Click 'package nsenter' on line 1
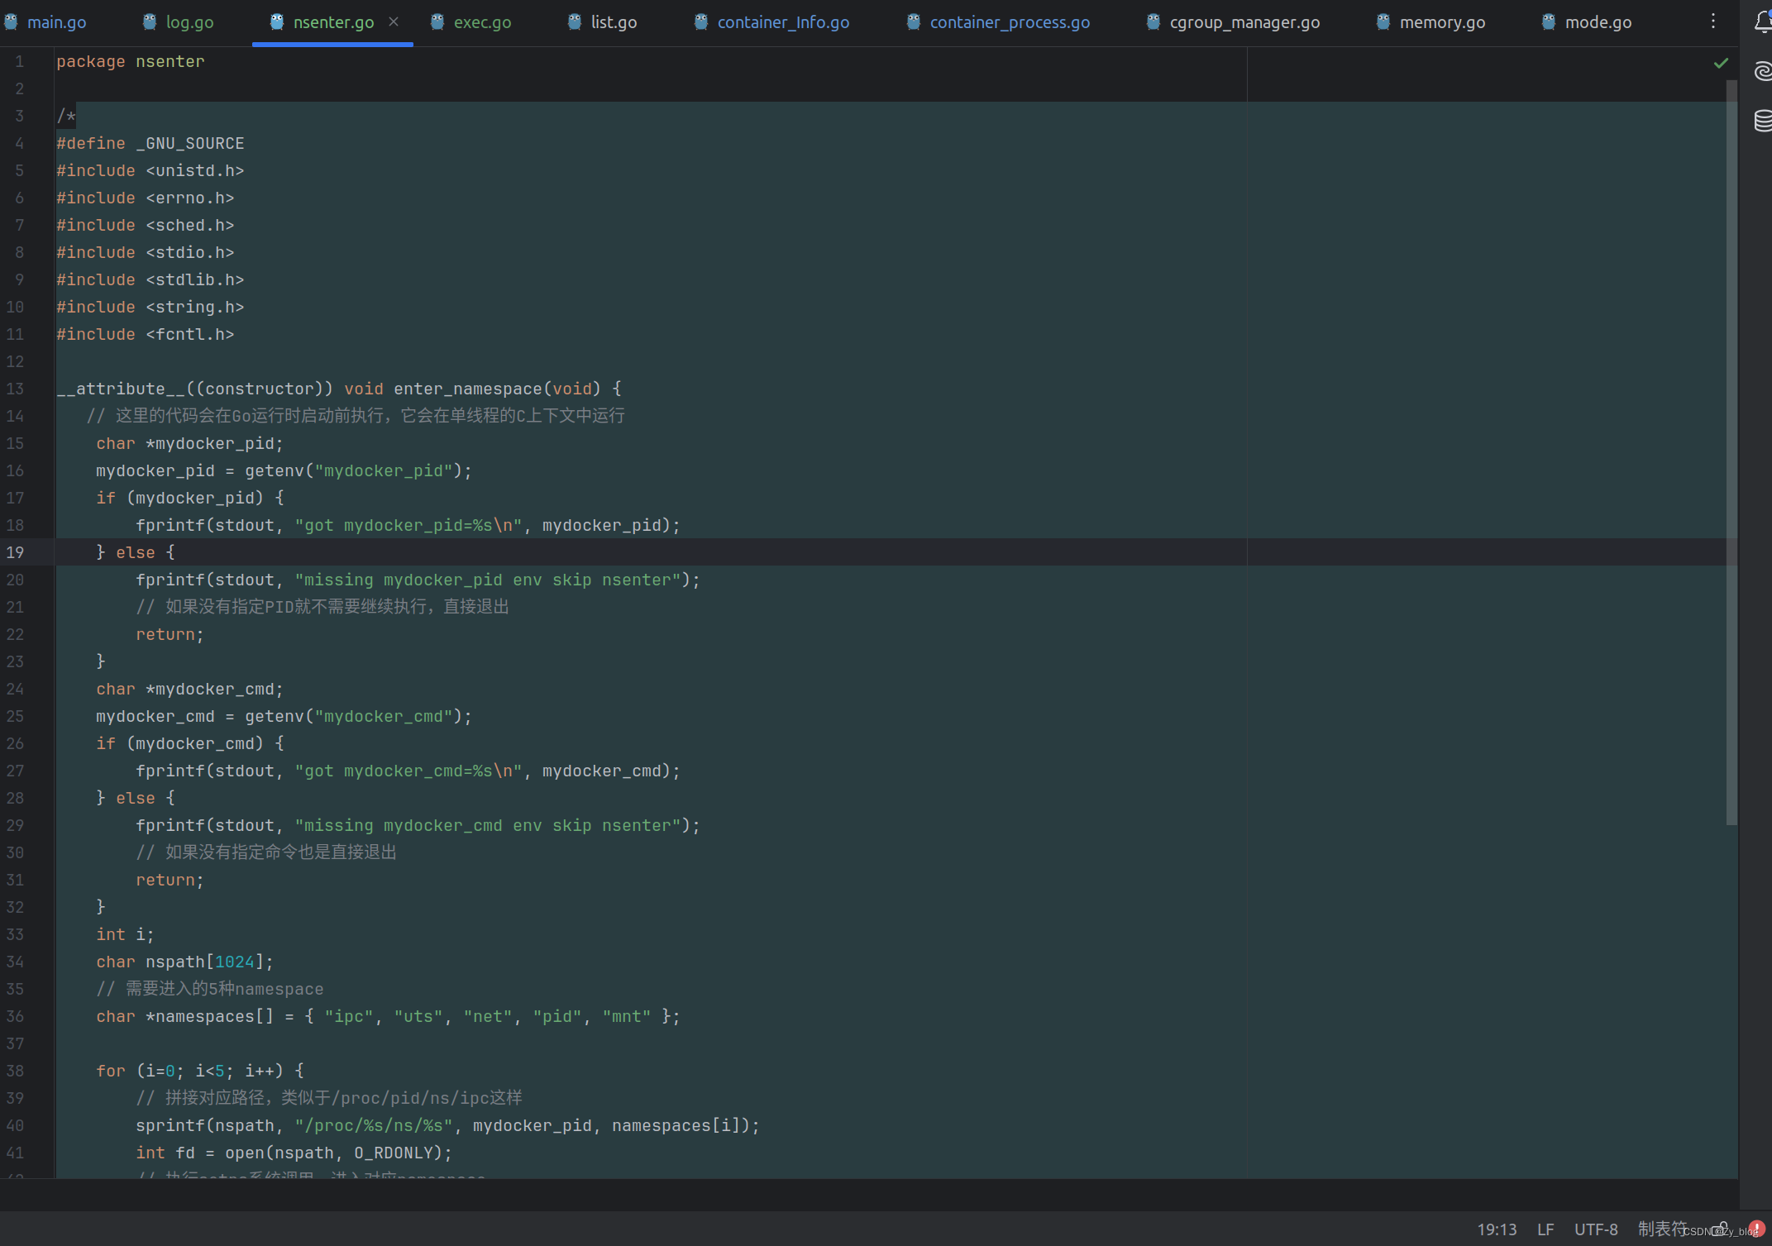This screenshot has height=1246, width=1772. (130, 61)
